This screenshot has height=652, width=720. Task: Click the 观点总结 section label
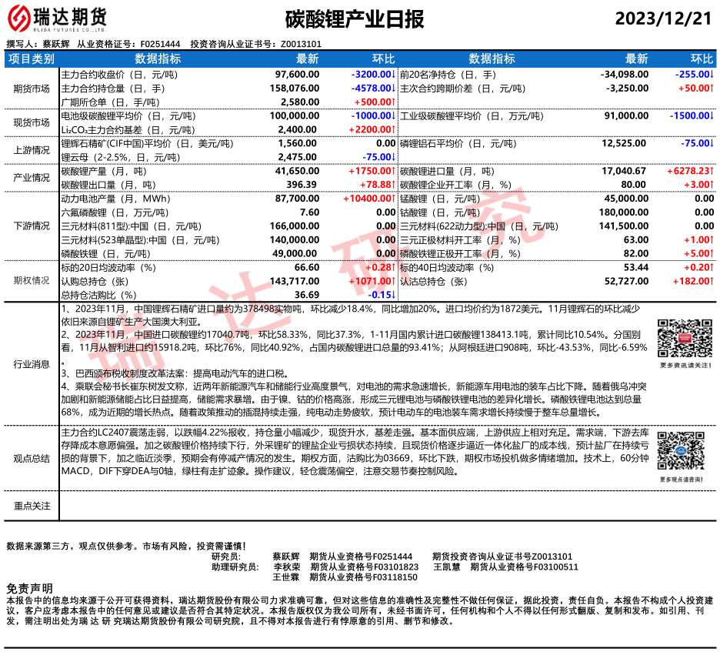pyautogui.click(x=32, y=458)
